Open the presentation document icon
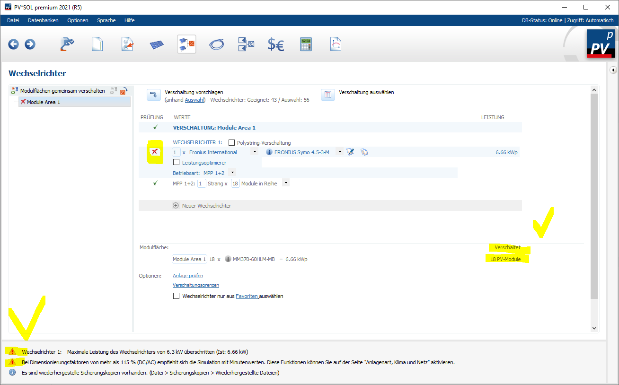619x385 pixels. tap(336, 44)
